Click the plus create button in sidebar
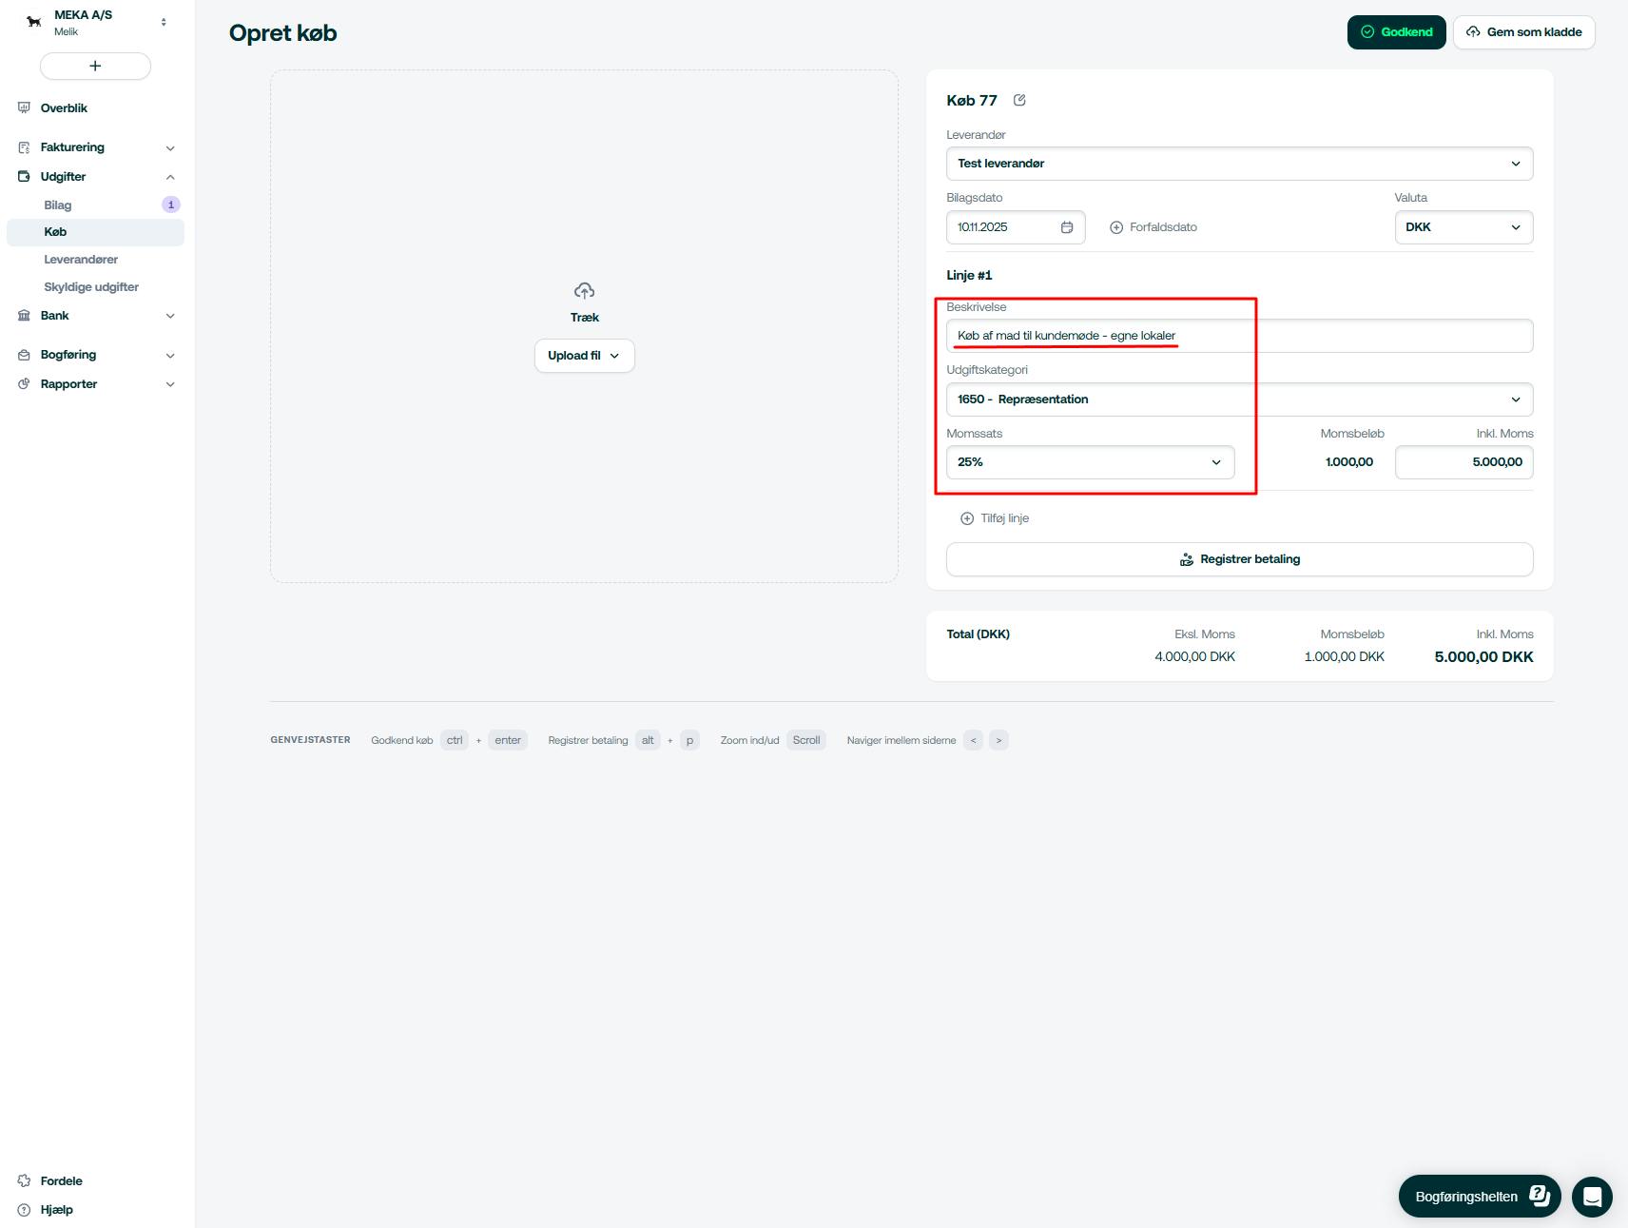This screenshot has width=1628, height=1228. point(95,66)
